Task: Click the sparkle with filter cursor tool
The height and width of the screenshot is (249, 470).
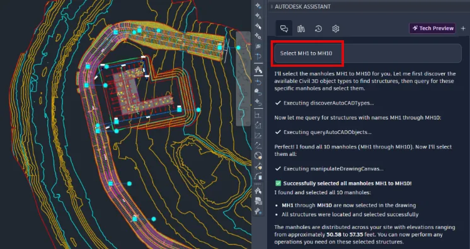Action: [x=258, y=70]
